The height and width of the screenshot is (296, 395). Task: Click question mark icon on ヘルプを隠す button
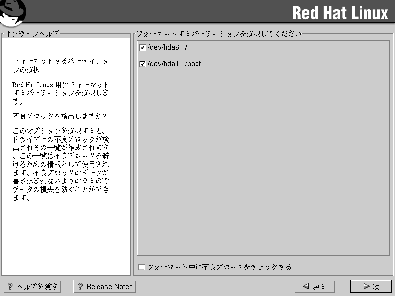pyautogui.click(x=10, y=287)
